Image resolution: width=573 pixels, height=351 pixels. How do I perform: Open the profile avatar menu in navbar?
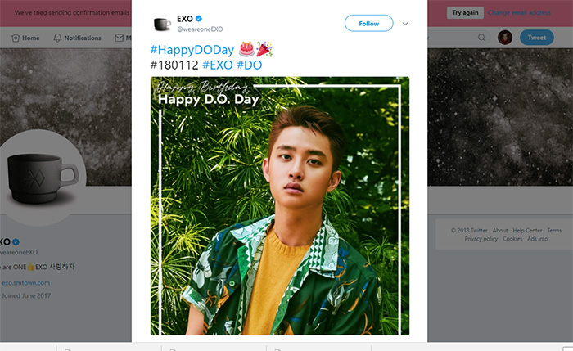point(505,38)
